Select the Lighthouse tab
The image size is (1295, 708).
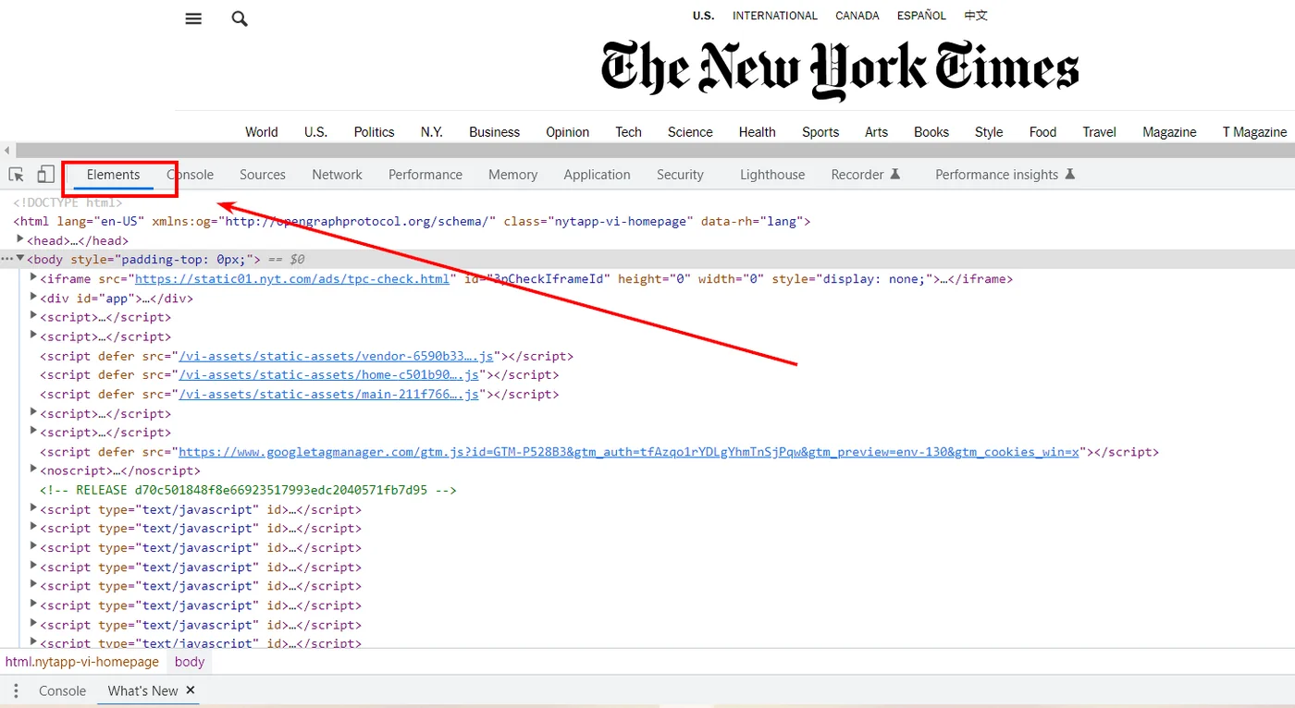pos(772,175)
